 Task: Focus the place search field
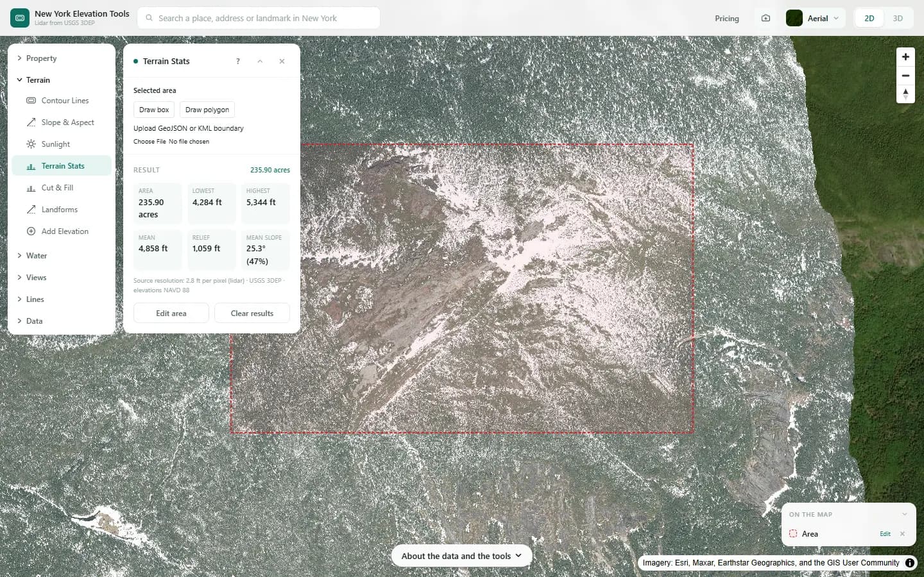click(259, 18)
